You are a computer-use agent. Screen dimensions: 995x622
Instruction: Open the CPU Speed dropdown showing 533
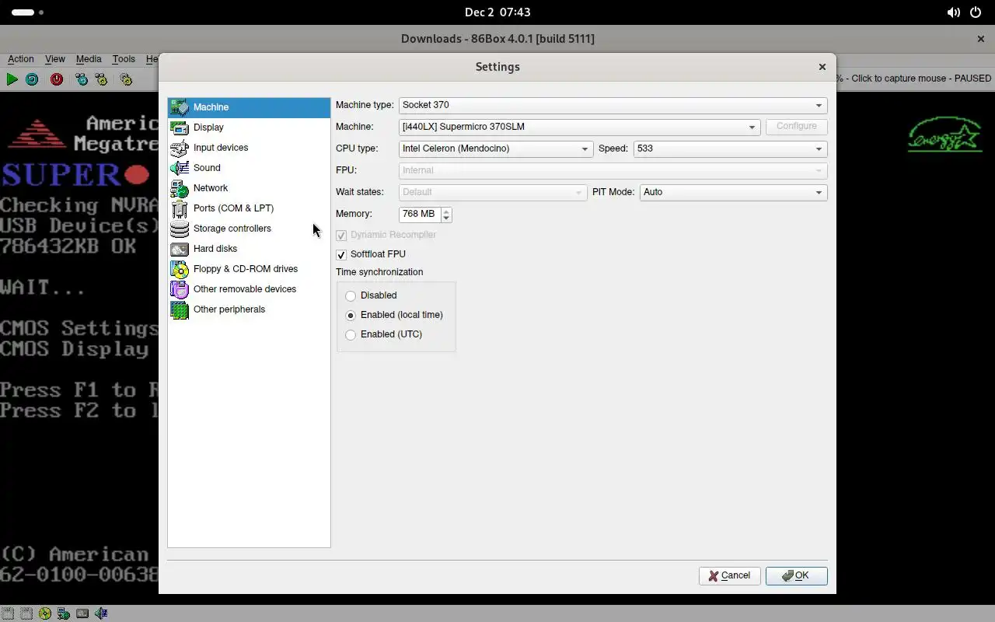point(730,149)
